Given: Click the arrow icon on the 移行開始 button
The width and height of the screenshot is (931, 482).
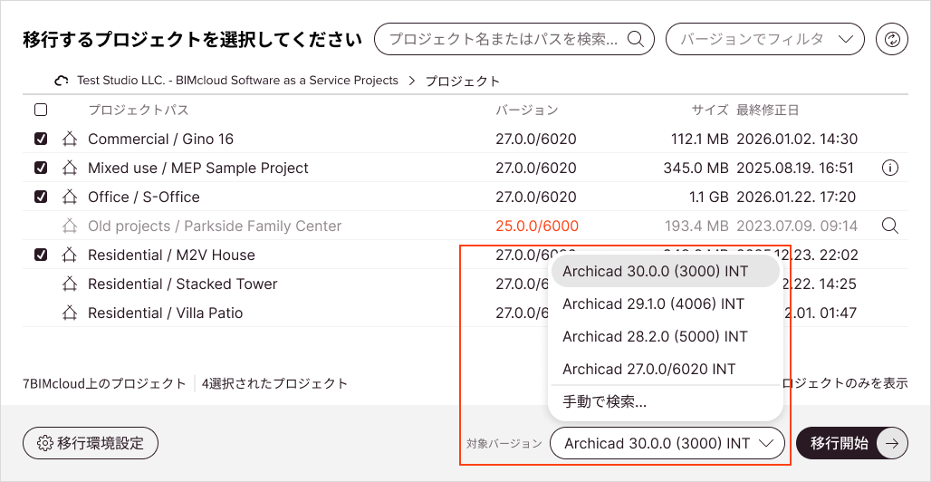Looking at the screenshot, I should 892,443.
